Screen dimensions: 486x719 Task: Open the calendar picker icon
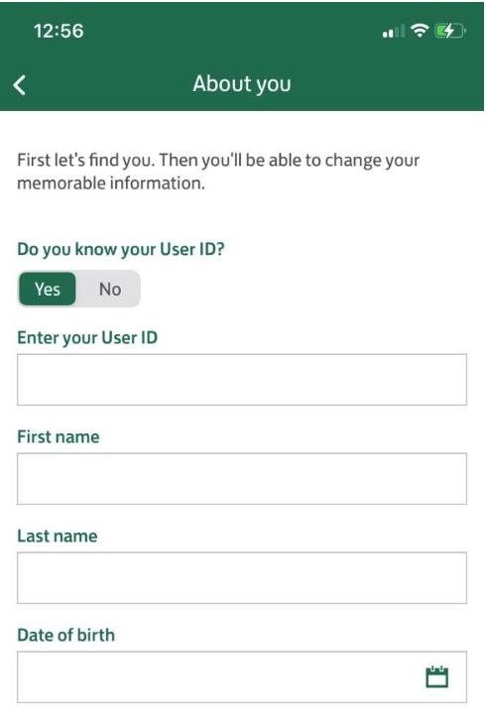tap(437, 676)
